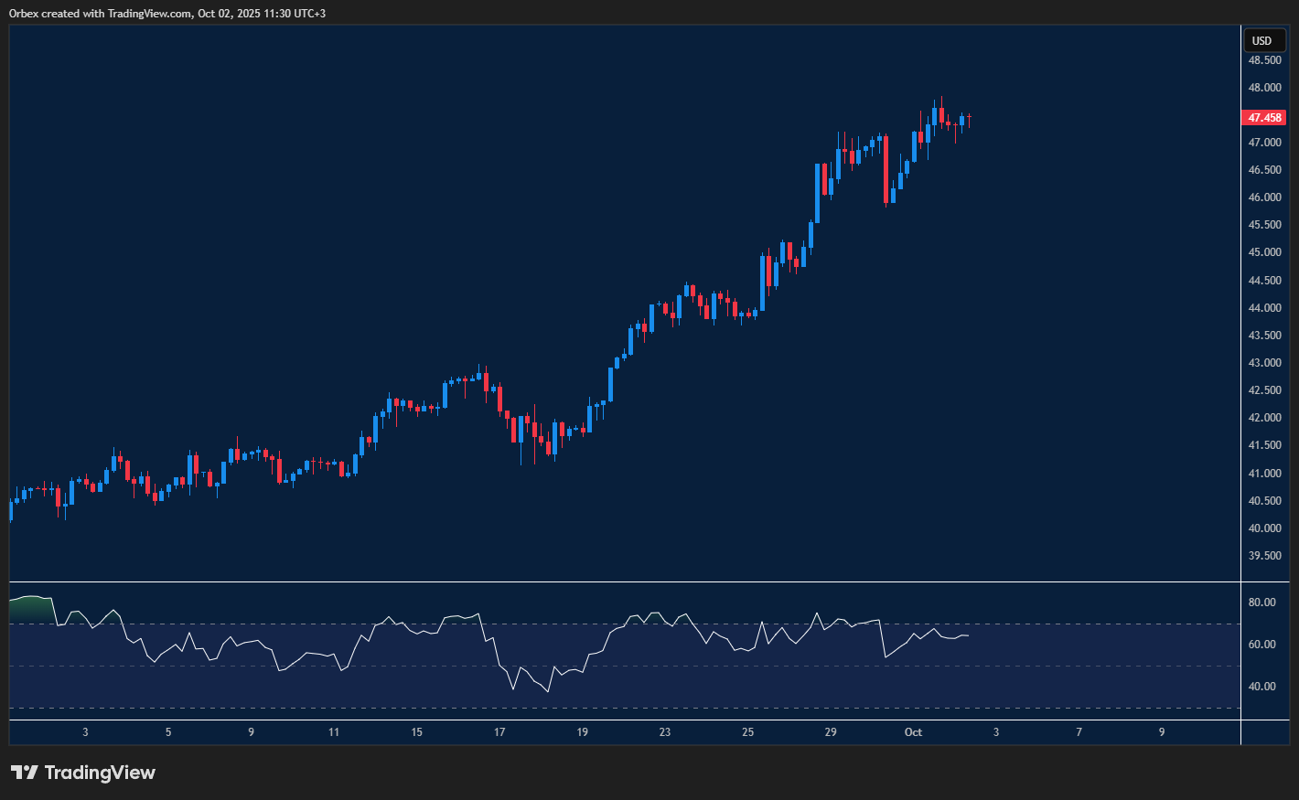Select the 11 date on time axis
Image resolution: width=1299 pixels, height=800 pixels.
click(334, 732)
